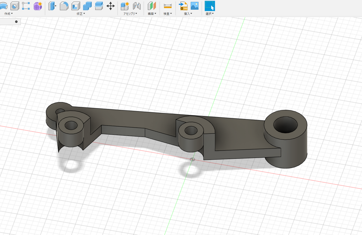Expand the 作成 dropdown menu
The height and width of the screenshot is (235, 362).
click(8, 14)
